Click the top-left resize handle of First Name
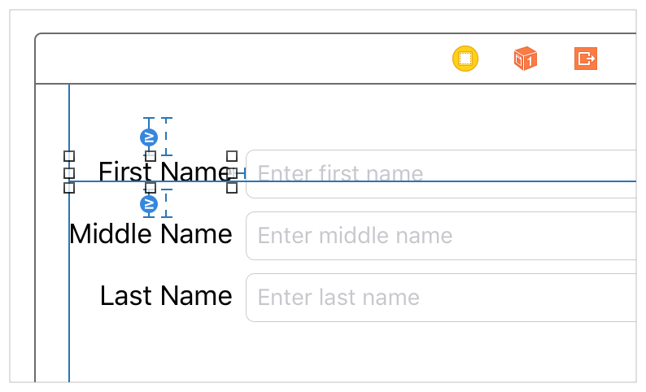The width and height of the screenshot is (646, 392). [x=69, y=156]
